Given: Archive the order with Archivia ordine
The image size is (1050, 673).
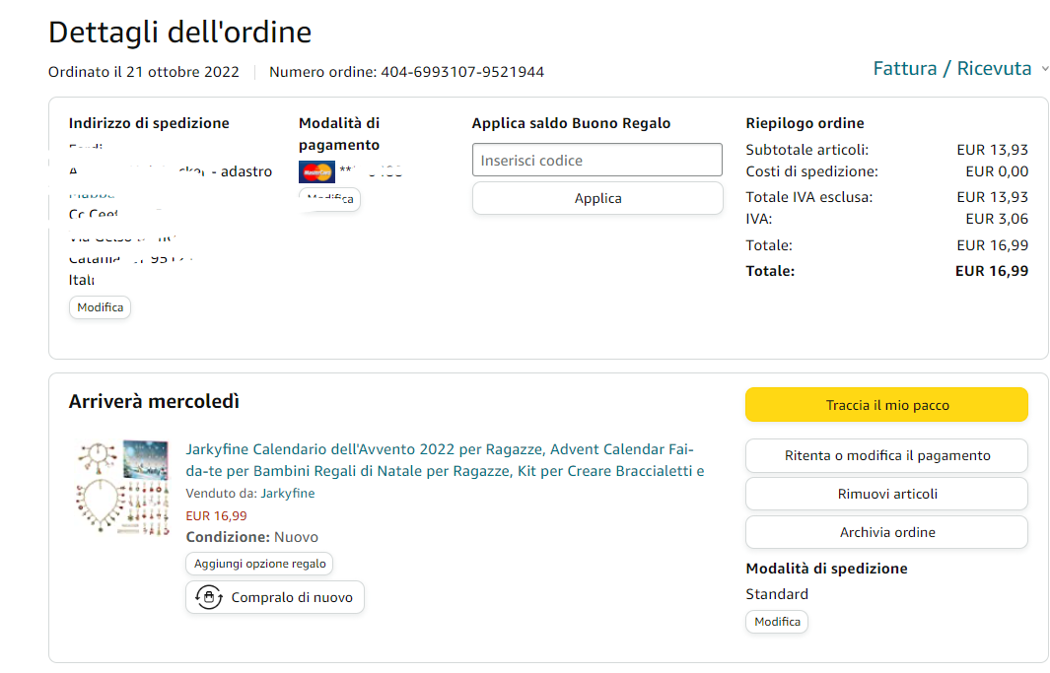Looking at the screenshot, I should 886,532.
